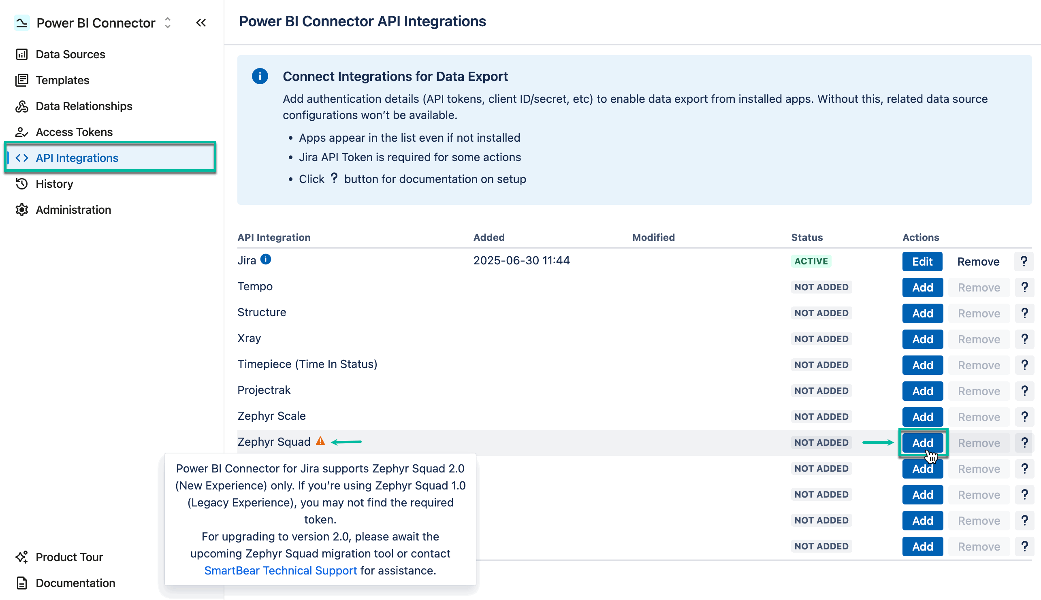Image resolution: width=1041 pixels, height=600 pixels.
Task: Click the Data Relationships icon
Action: [x=22, y=106]
